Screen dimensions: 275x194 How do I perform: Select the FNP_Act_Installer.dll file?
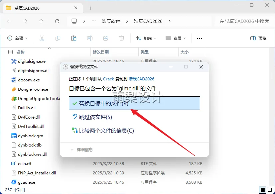tap(37, 173)
